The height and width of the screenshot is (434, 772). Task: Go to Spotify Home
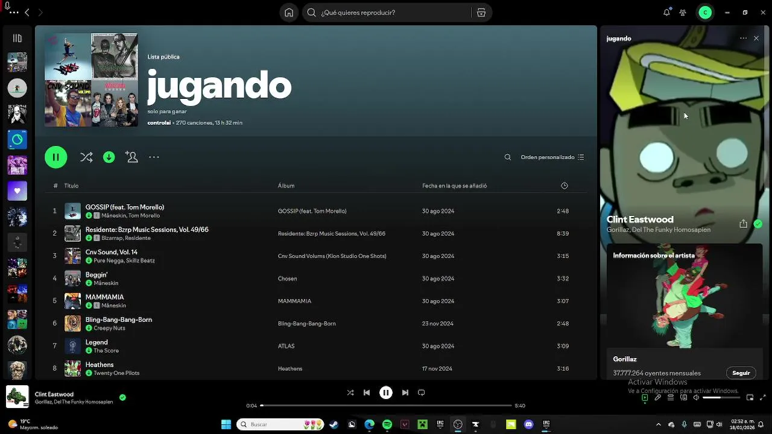[289, 13]
